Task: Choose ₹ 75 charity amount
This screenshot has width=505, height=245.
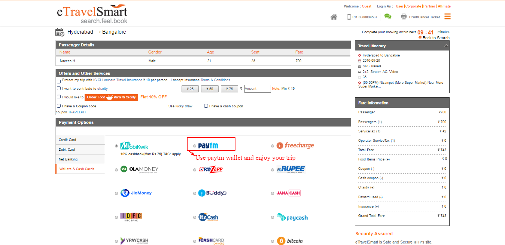Action: point(229,89)
